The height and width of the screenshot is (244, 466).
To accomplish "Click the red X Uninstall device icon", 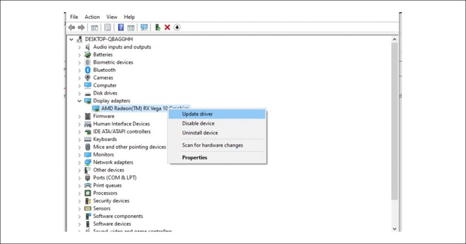I will tap(167, 28).
